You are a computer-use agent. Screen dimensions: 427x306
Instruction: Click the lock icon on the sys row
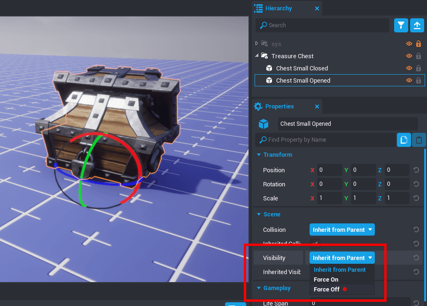coord(419,44)
